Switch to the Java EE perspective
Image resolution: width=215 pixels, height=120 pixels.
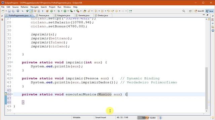[x=199, y=11]
